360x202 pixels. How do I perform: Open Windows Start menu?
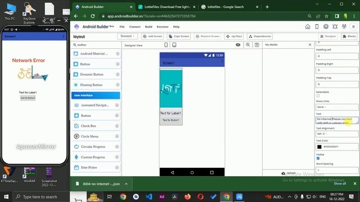tap(6, 197)
